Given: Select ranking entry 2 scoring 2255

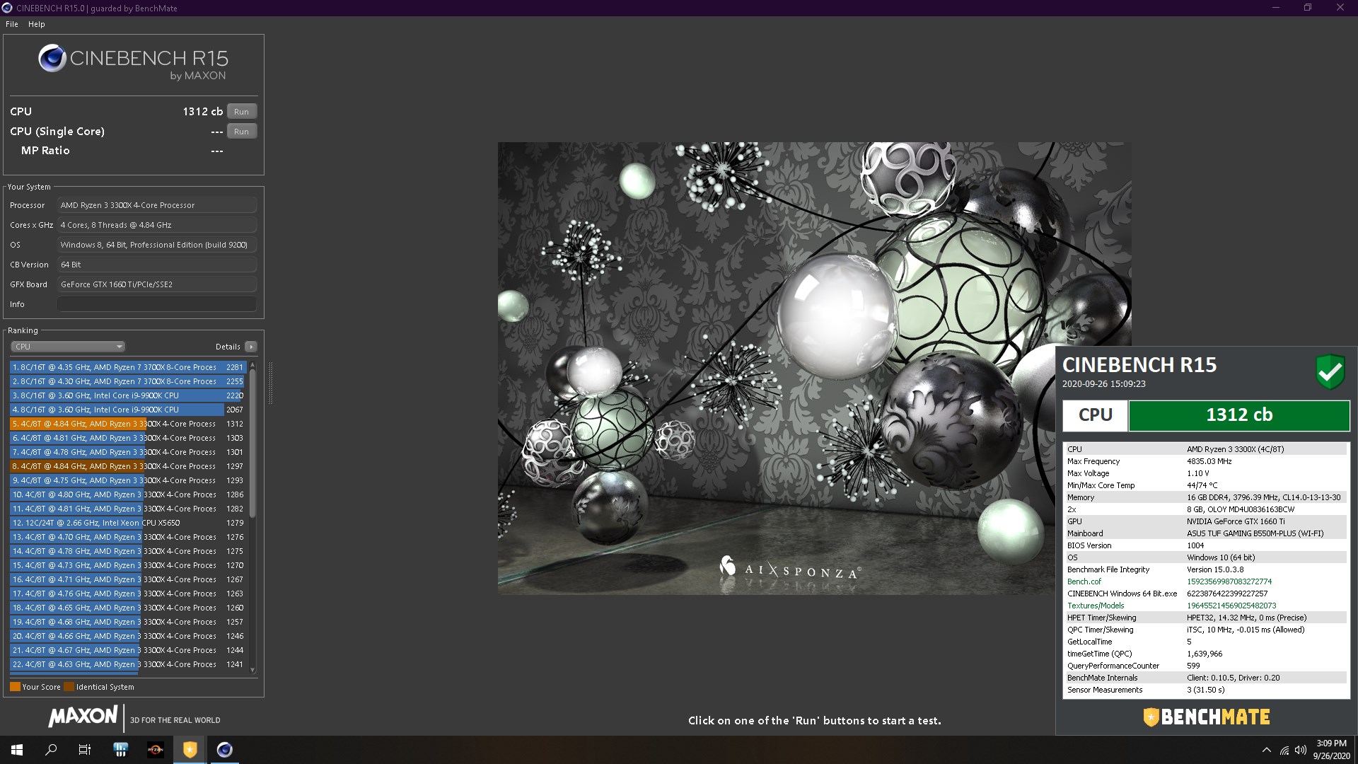Looking at the screenshot, I should [x=128, y=381].
